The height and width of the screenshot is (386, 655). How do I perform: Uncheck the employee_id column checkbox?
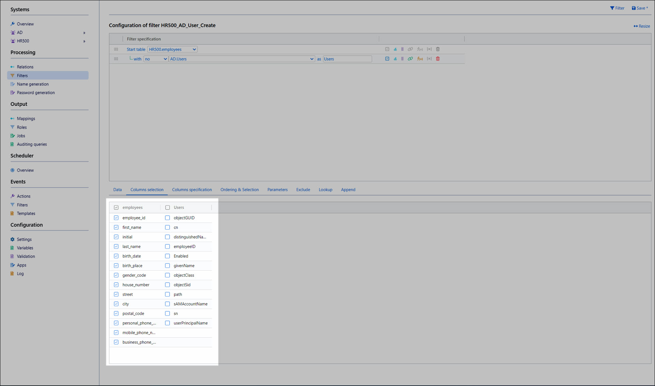(116, 218)
